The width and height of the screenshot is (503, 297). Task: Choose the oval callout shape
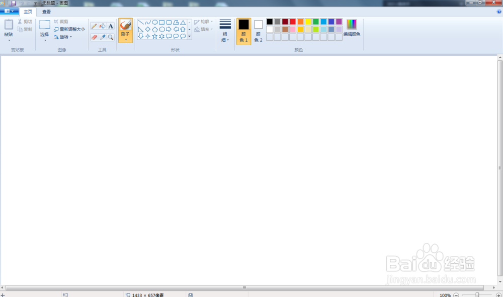click(176, 36)
